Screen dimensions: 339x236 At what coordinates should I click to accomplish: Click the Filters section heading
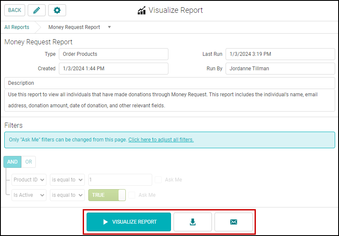[x=13, y=125]
